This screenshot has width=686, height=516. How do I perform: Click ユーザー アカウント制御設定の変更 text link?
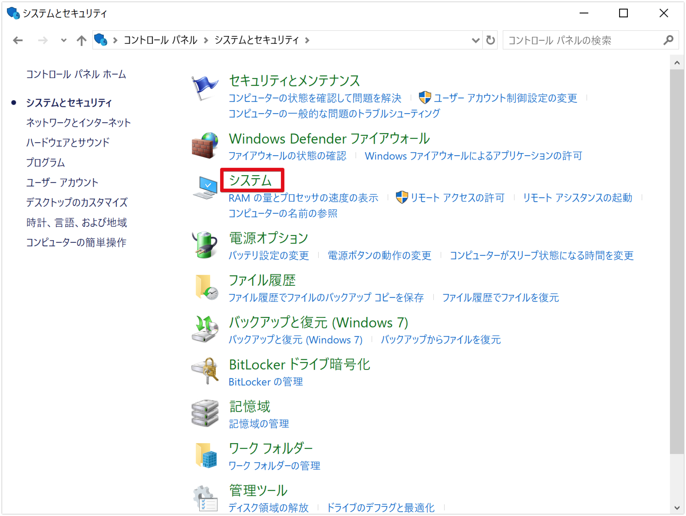505,98
